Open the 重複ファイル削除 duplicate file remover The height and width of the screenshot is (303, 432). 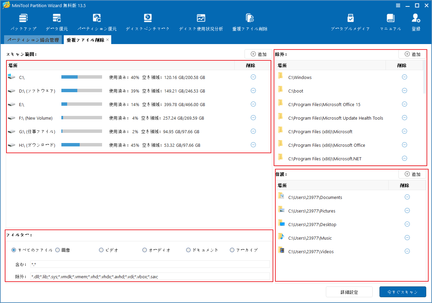tap(250, 21)
